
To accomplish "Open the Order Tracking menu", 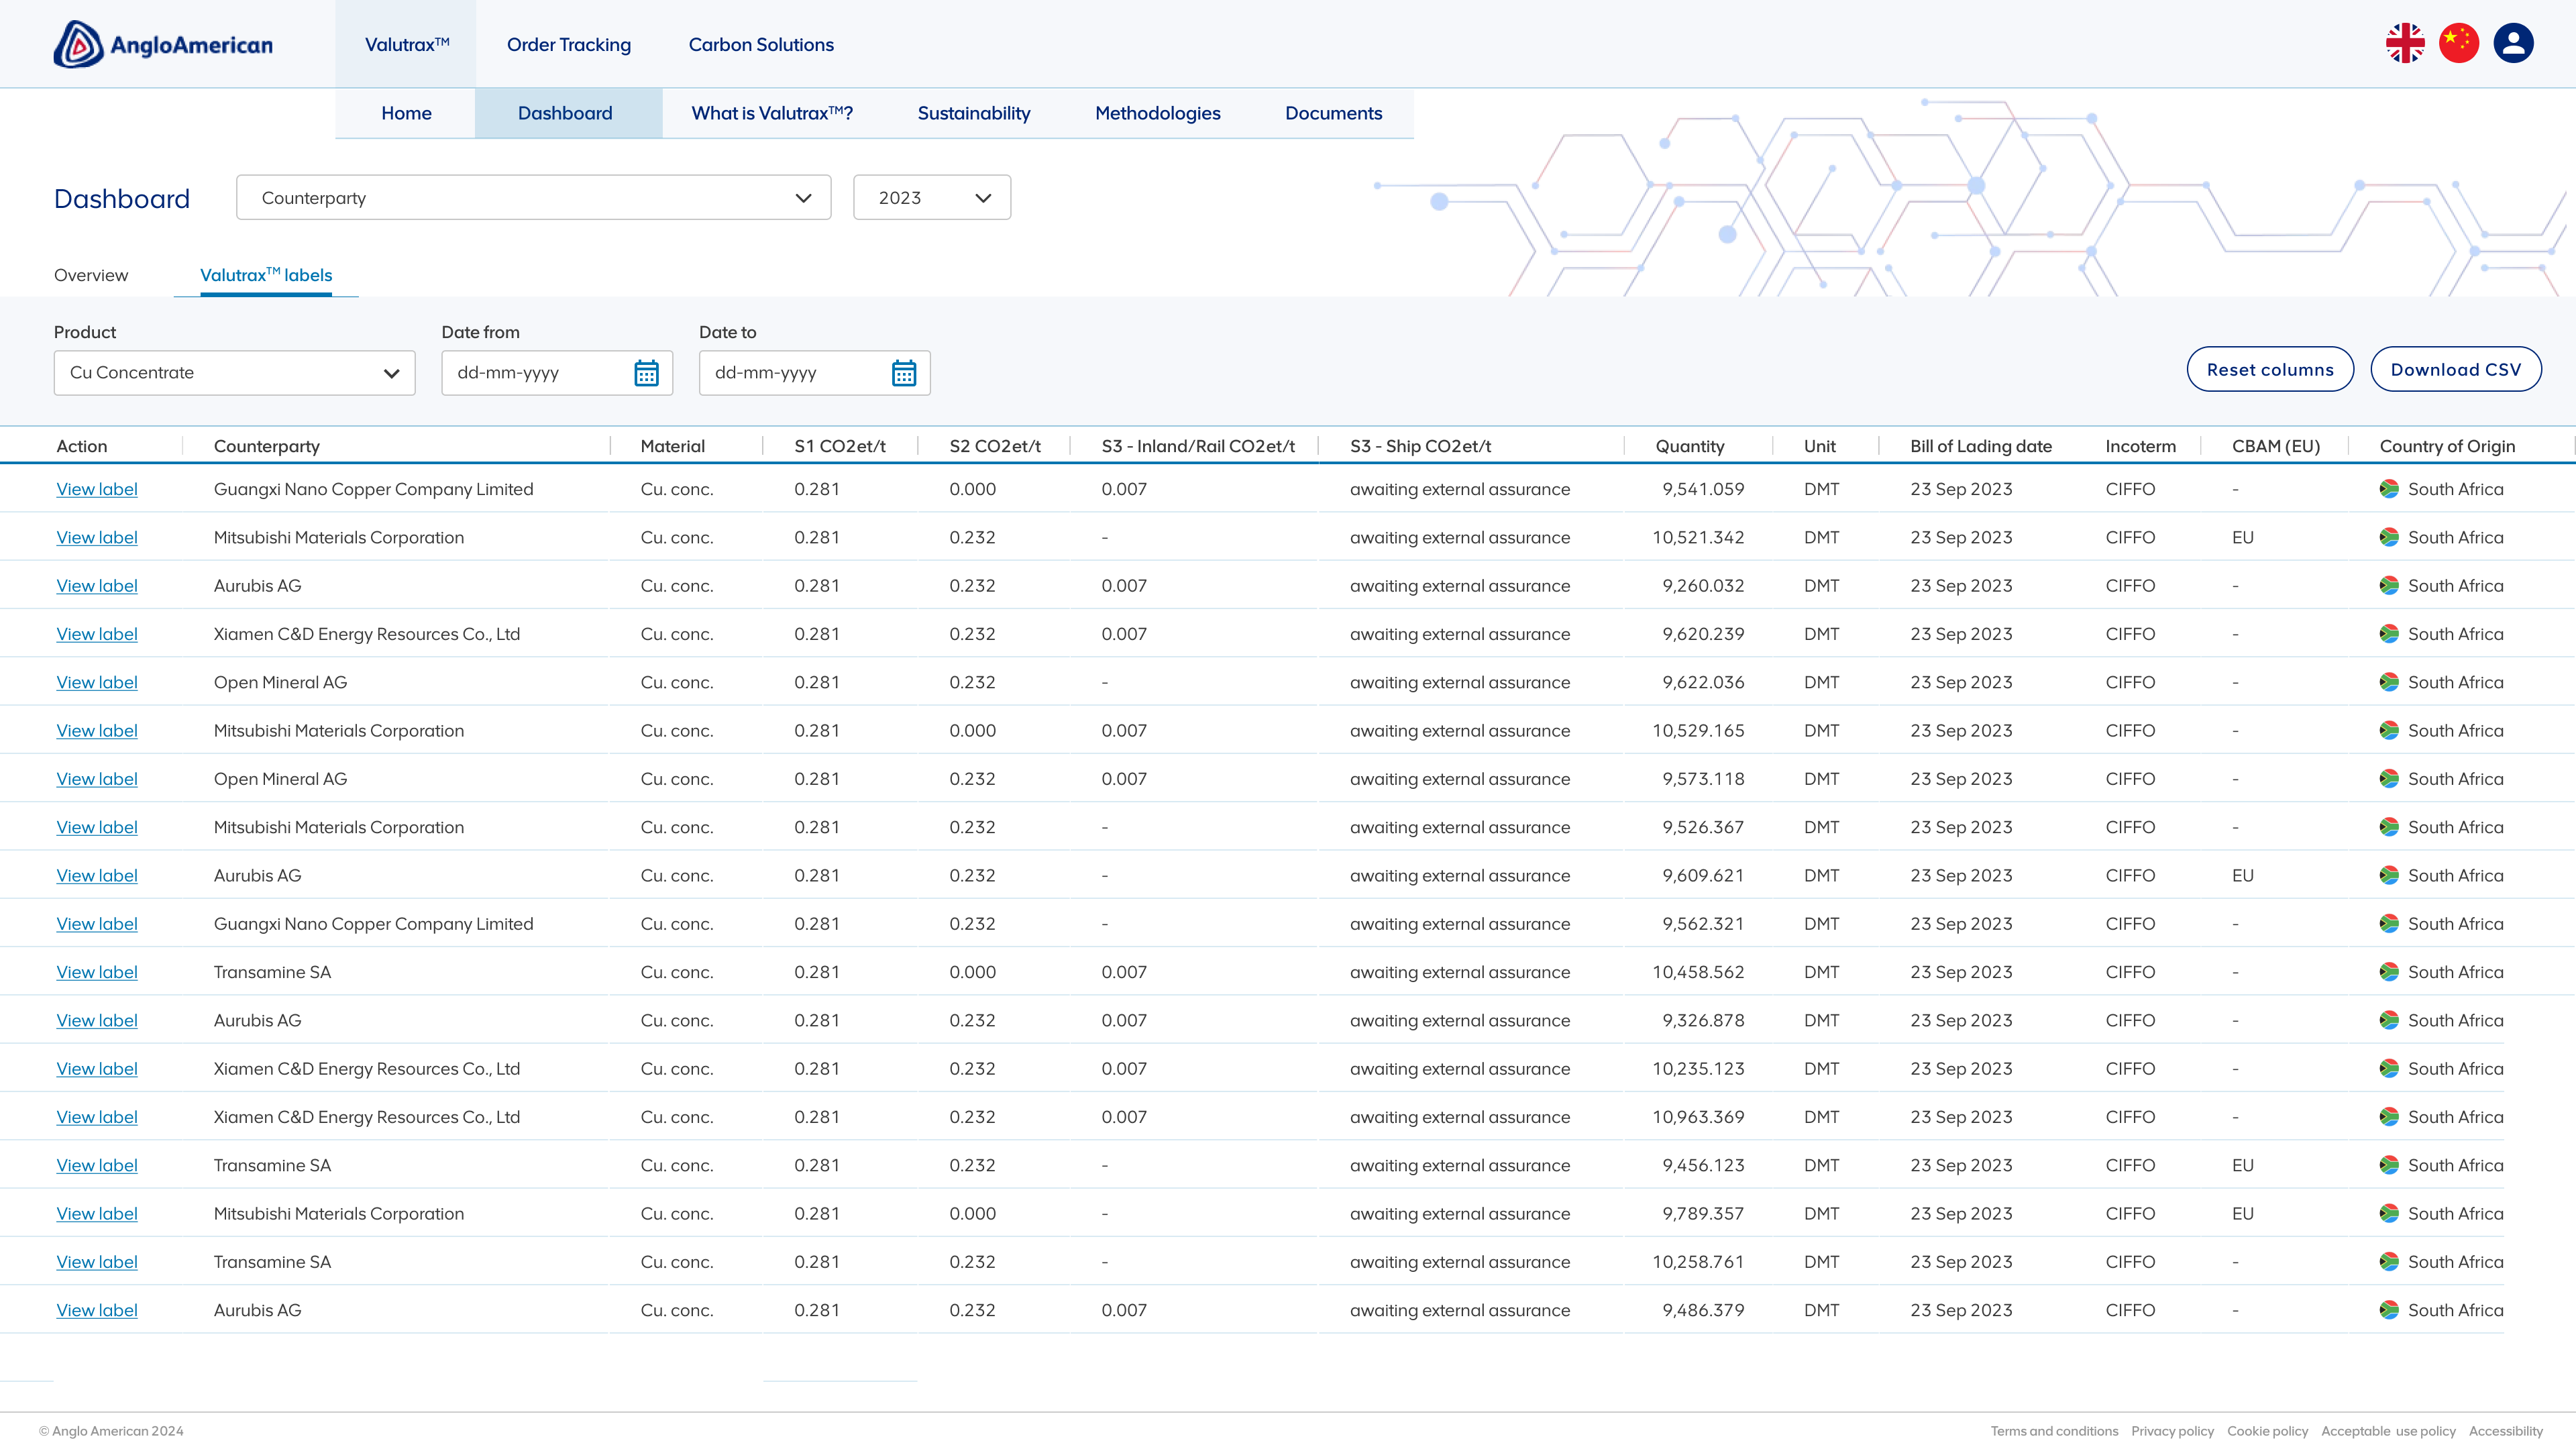I will click(569, 44).
